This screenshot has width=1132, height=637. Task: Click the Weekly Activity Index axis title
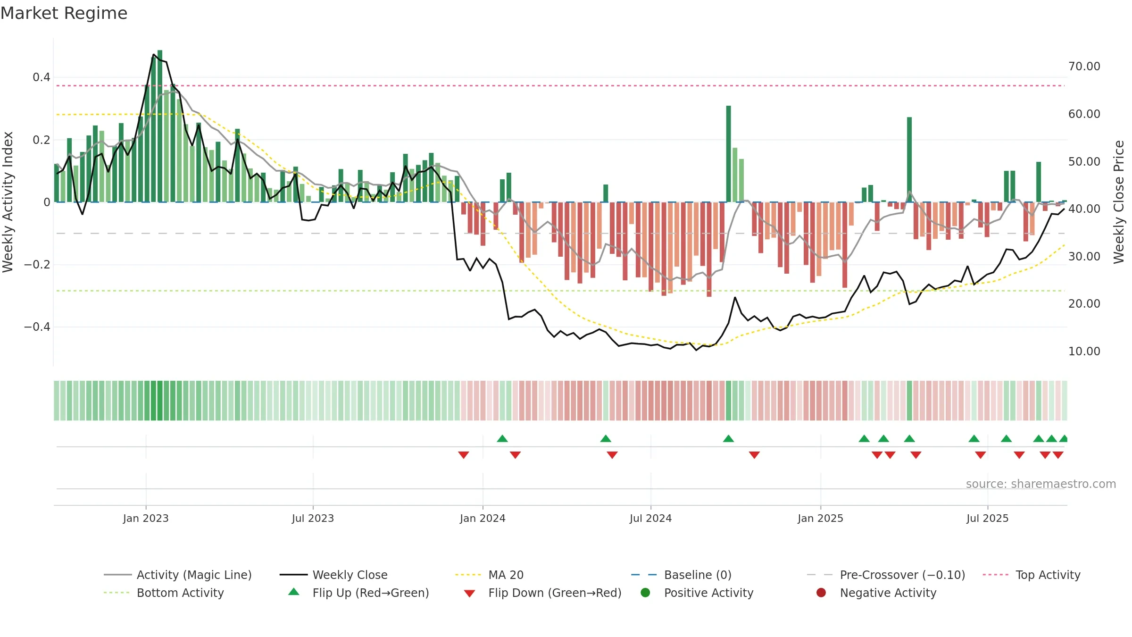(x=8, y=202)
